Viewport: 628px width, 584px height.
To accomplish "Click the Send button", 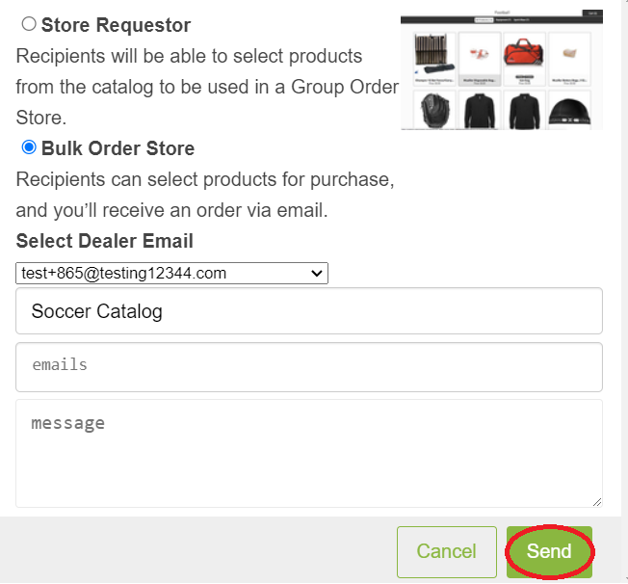I will [x=549, y=552].
